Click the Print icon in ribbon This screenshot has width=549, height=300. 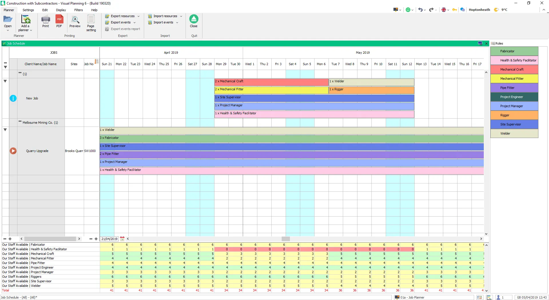click(45, 20)
